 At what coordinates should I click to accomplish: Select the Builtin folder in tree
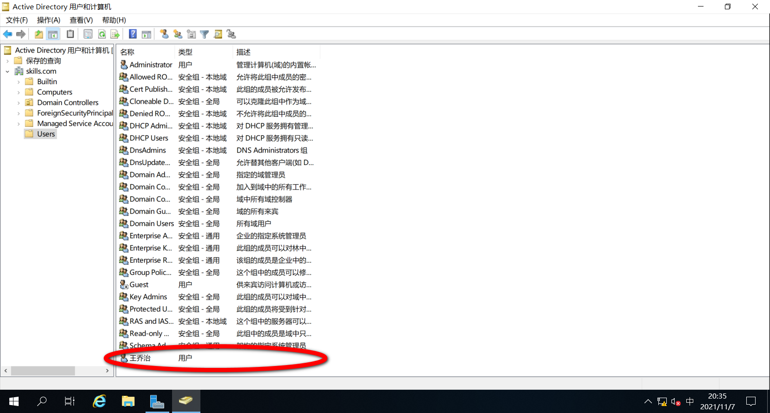click(x=47, y=82)
